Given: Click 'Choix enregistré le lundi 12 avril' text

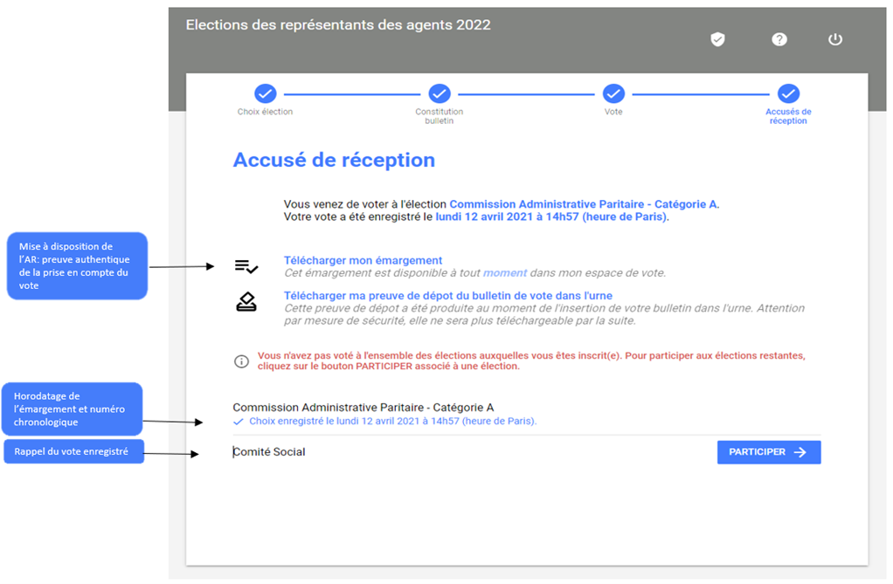Looking at the screenshot, I should tap(393, 422).
